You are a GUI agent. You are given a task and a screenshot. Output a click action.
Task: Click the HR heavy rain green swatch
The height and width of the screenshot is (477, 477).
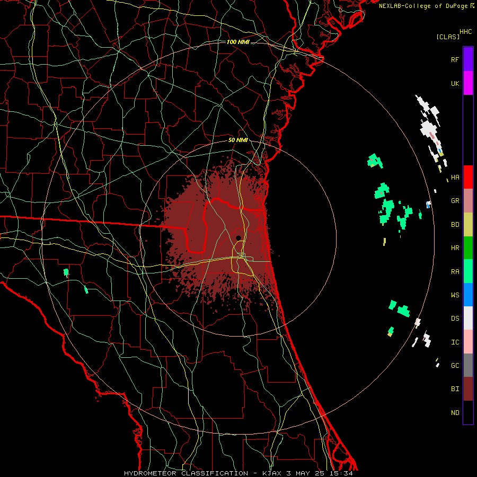(468, 248)
